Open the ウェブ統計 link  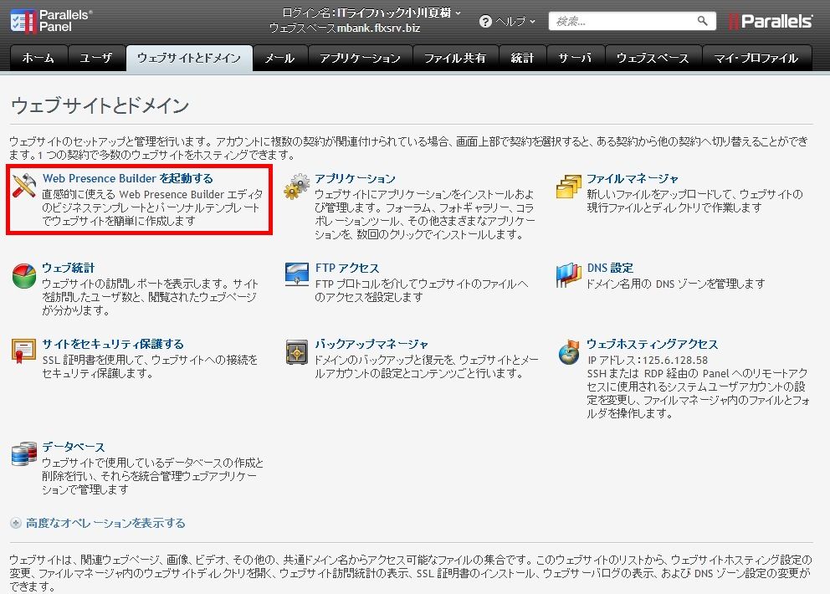click(x=69, y=268)
